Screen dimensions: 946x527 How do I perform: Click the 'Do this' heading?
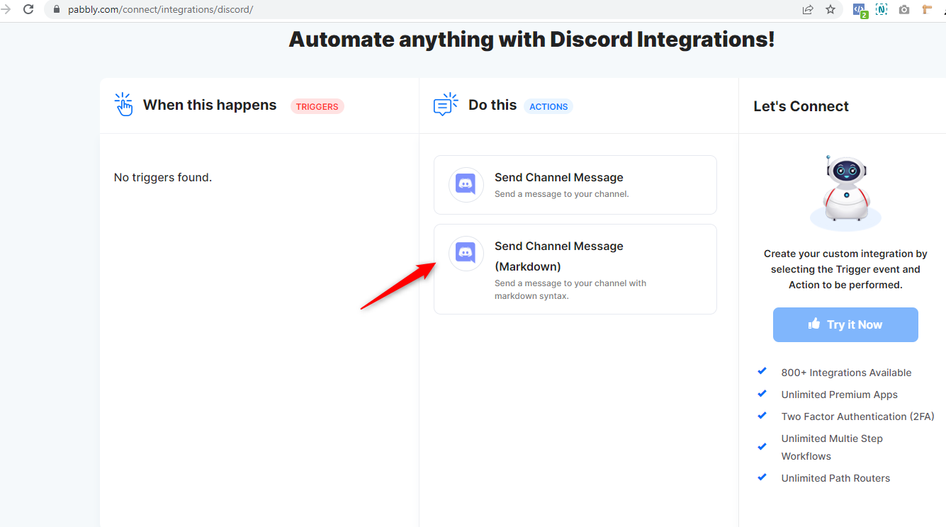492,105
